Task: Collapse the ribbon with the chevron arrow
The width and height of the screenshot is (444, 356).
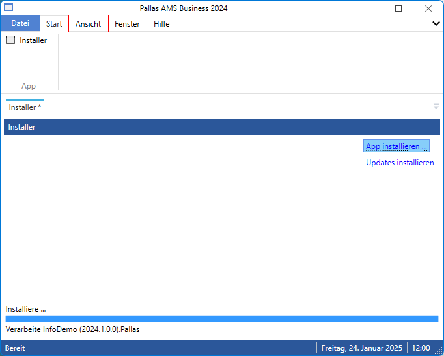Action: coord(436,24)
